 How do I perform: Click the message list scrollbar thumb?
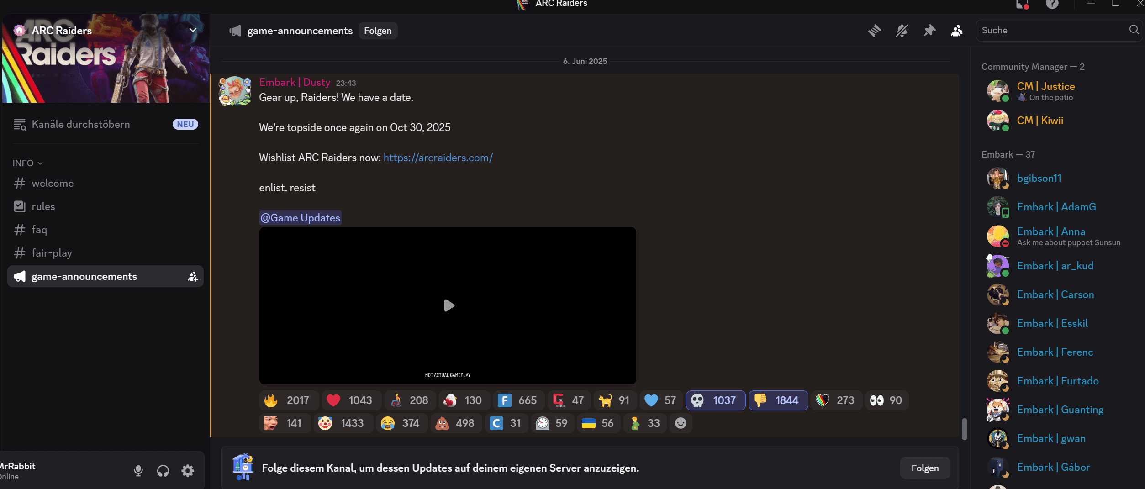pos(964,429)
